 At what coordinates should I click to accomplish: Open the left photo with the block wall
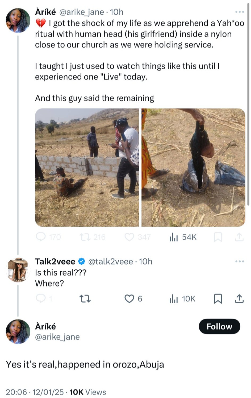point(87,168)
